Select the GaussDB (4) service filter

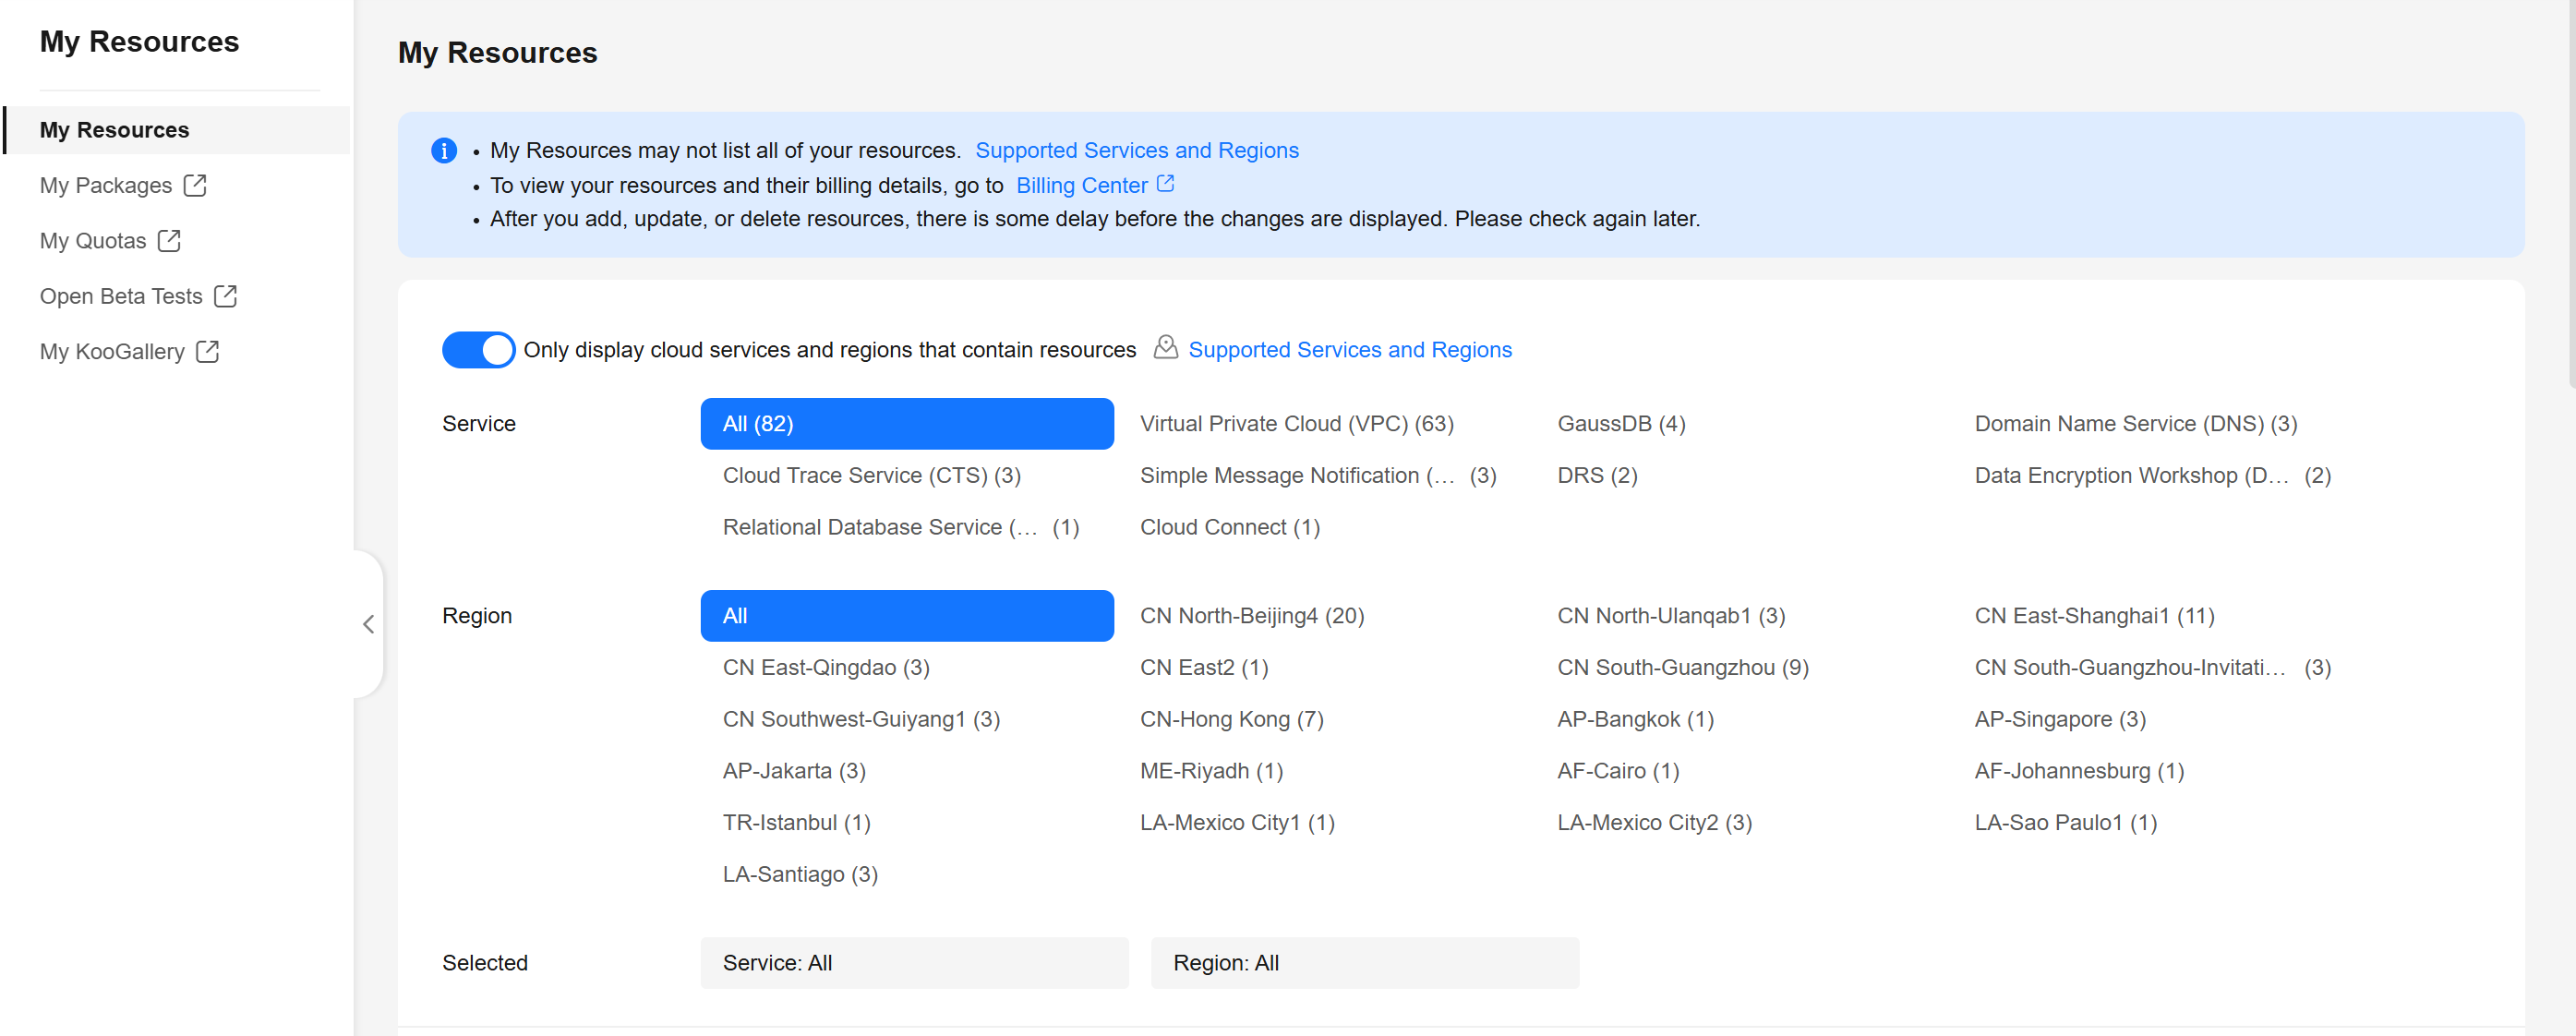coord(1620,424)
